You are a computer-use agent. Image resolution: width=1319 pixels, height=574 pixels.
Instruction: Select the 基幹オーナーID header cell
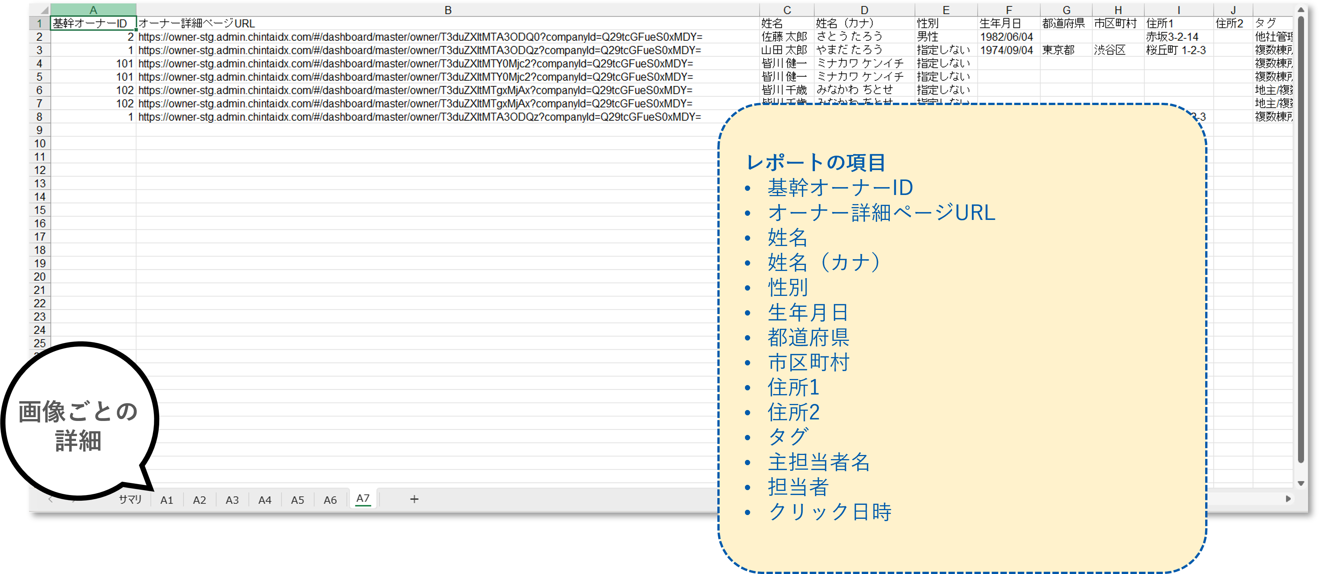[x=92, y=23]
